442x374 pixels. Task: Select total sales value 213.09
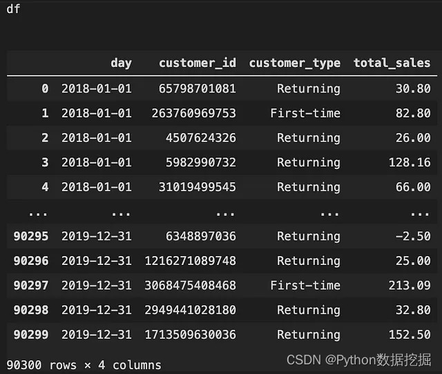(410, 285)
